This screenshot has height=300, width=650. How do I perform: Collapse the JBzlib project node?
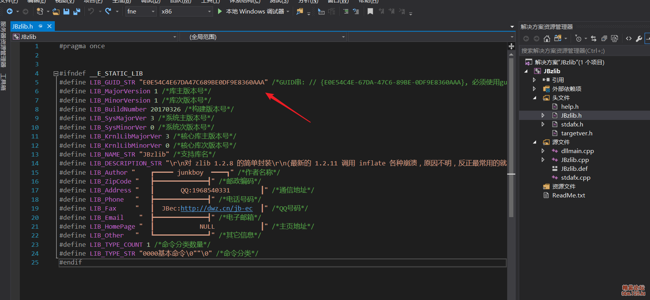(526, 71)
